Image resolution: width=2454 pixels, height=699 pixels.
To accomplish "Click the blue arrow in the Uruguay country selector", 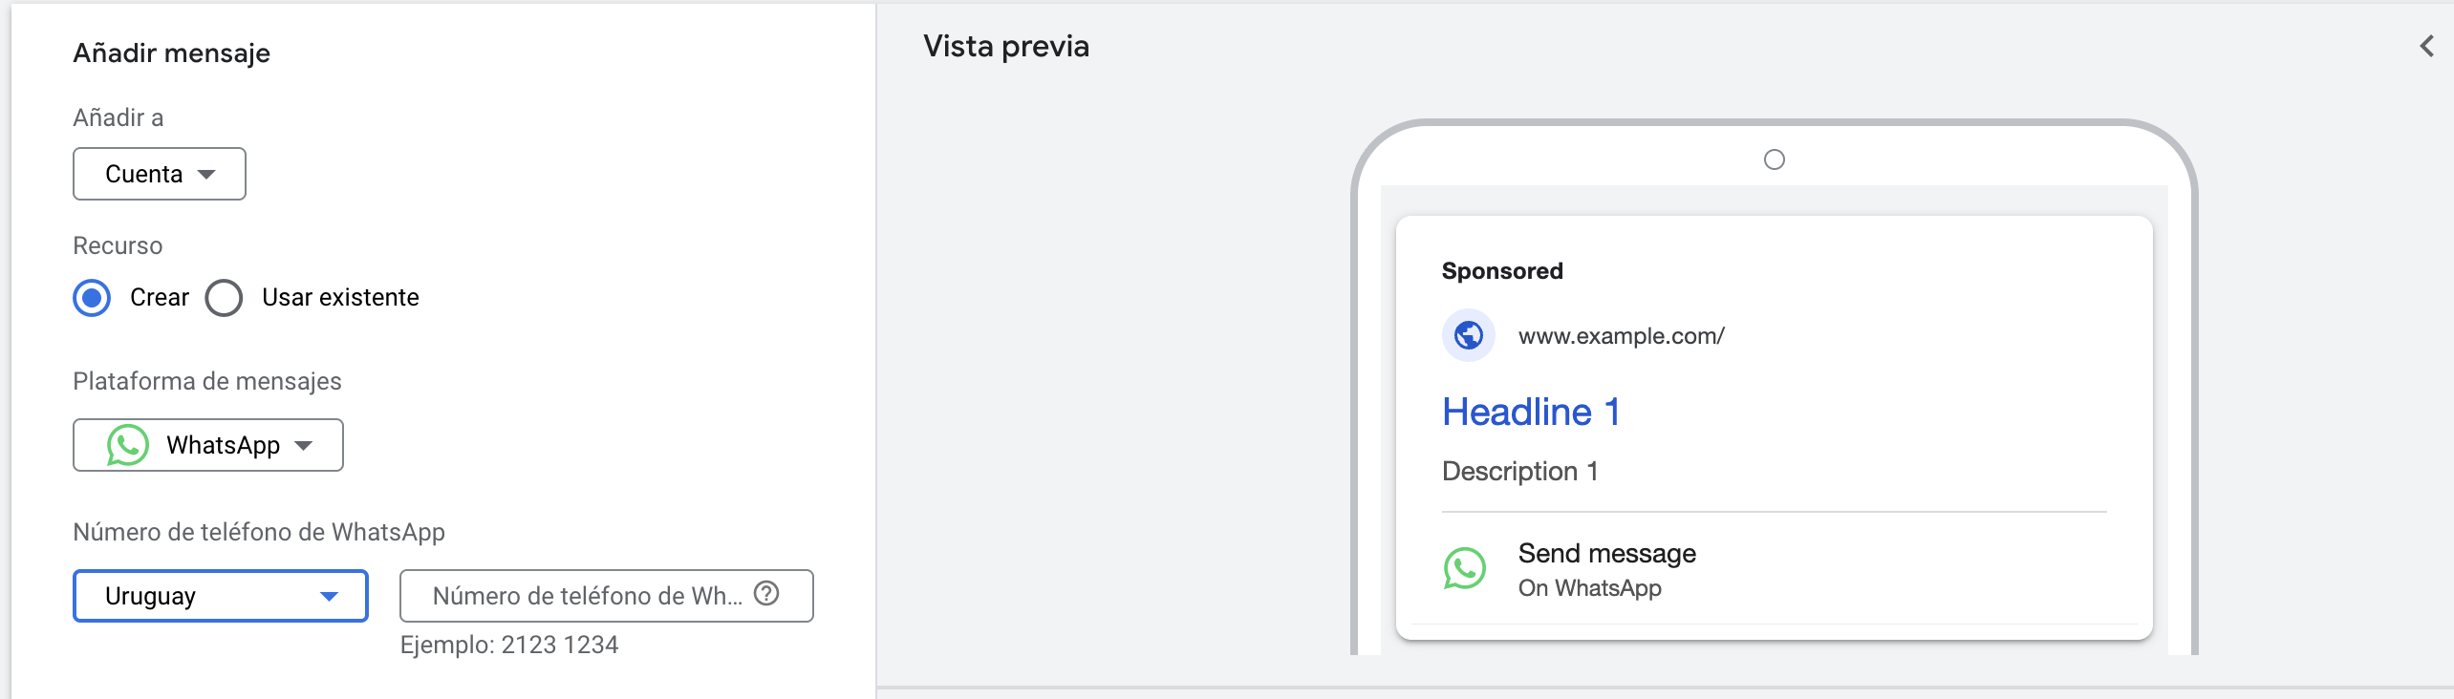I will 331,596.
